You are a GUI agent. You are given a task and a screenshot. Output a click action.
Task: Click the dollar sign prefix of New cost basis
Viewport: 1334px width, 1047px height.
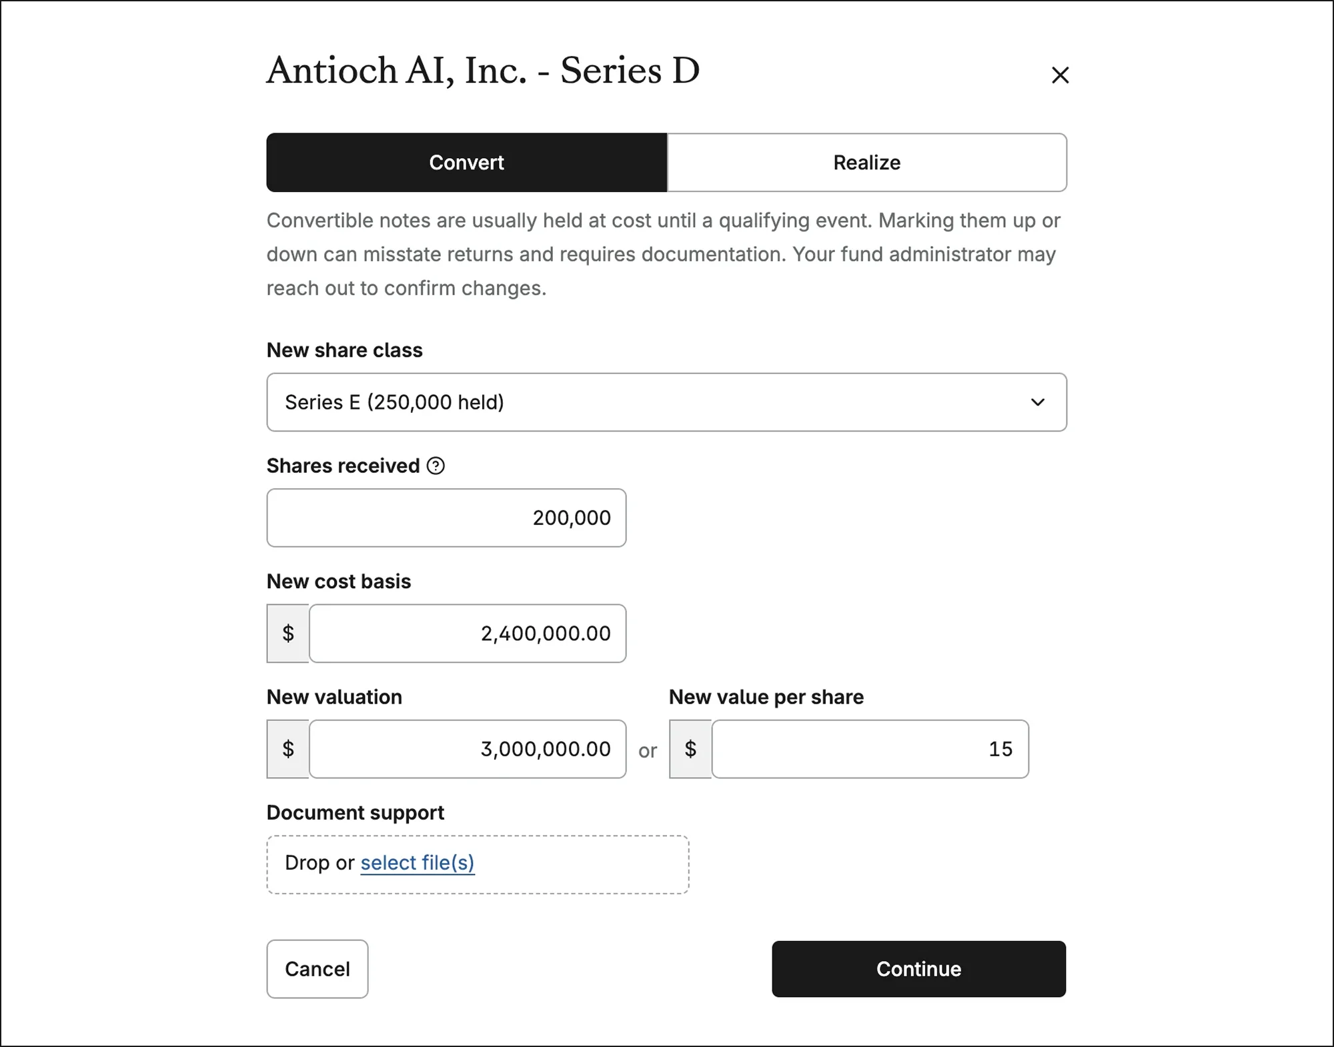click(288, 634)
